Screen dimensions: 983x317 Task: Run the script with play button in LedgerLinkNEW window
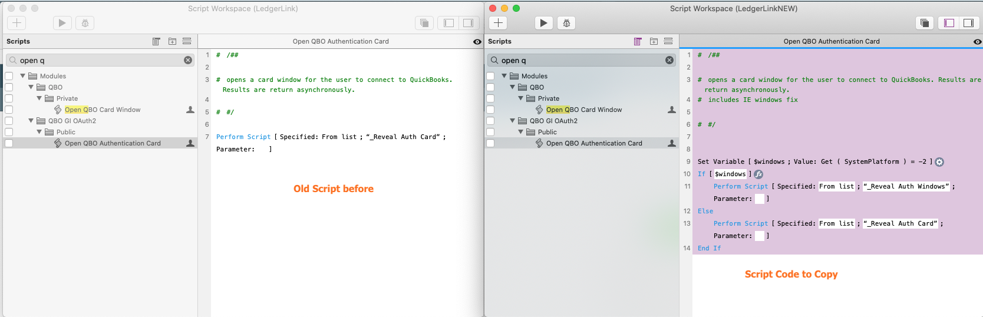(543, 23)
